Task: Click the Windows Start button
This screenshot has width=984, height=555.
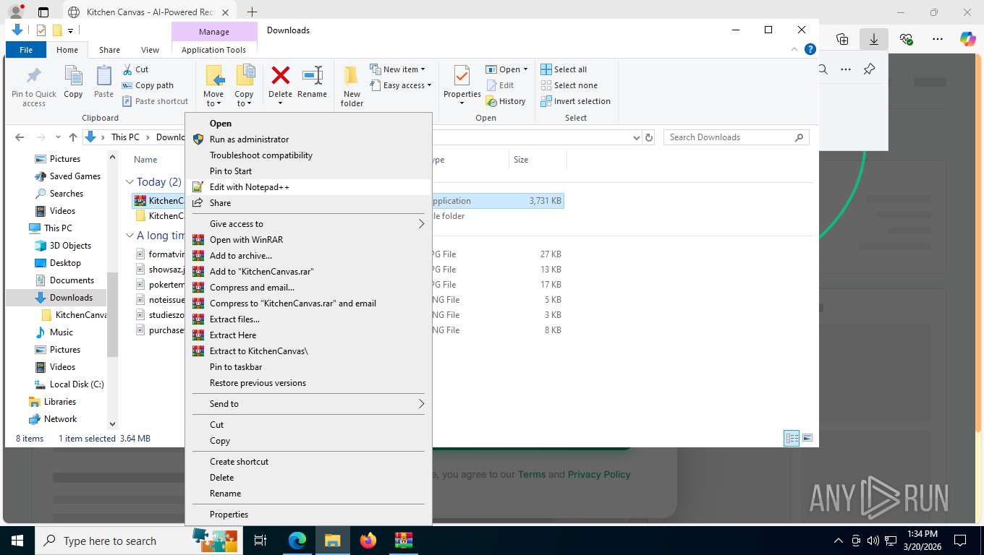Action: coord(17,541)
